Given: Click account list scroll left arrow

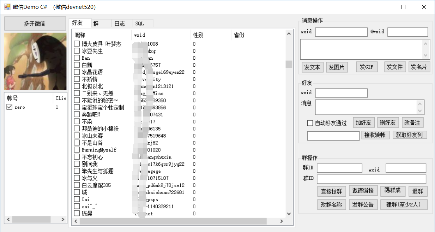Looking at the screenshot, I should [x=7, y=220].
